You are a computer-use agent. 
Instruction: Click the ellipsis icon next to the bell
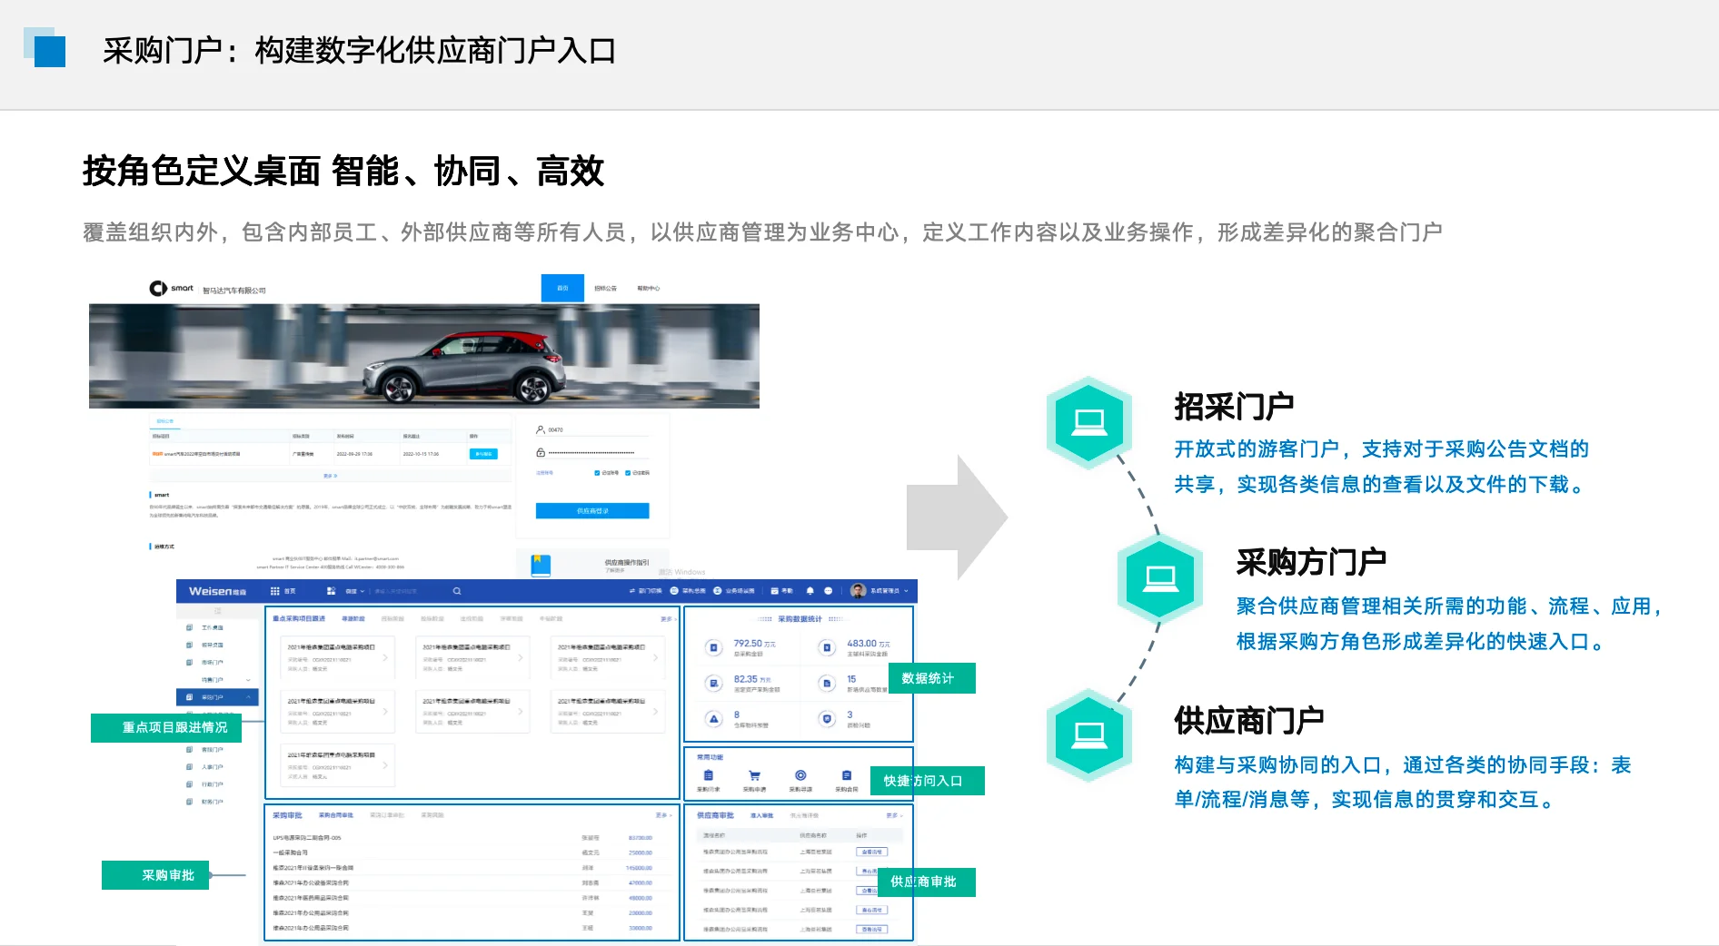tap(829, 591)
